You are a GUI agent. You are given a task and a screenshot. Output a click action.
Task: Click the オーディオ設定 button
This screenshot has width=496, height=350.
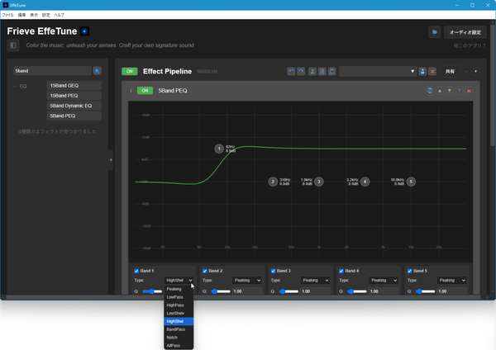tap(465, 32)
